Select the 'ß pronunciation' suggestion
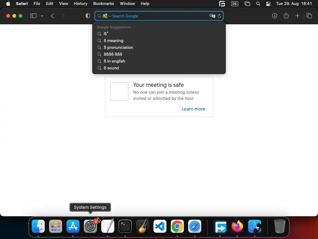The image size is (318, 239). 159,47
